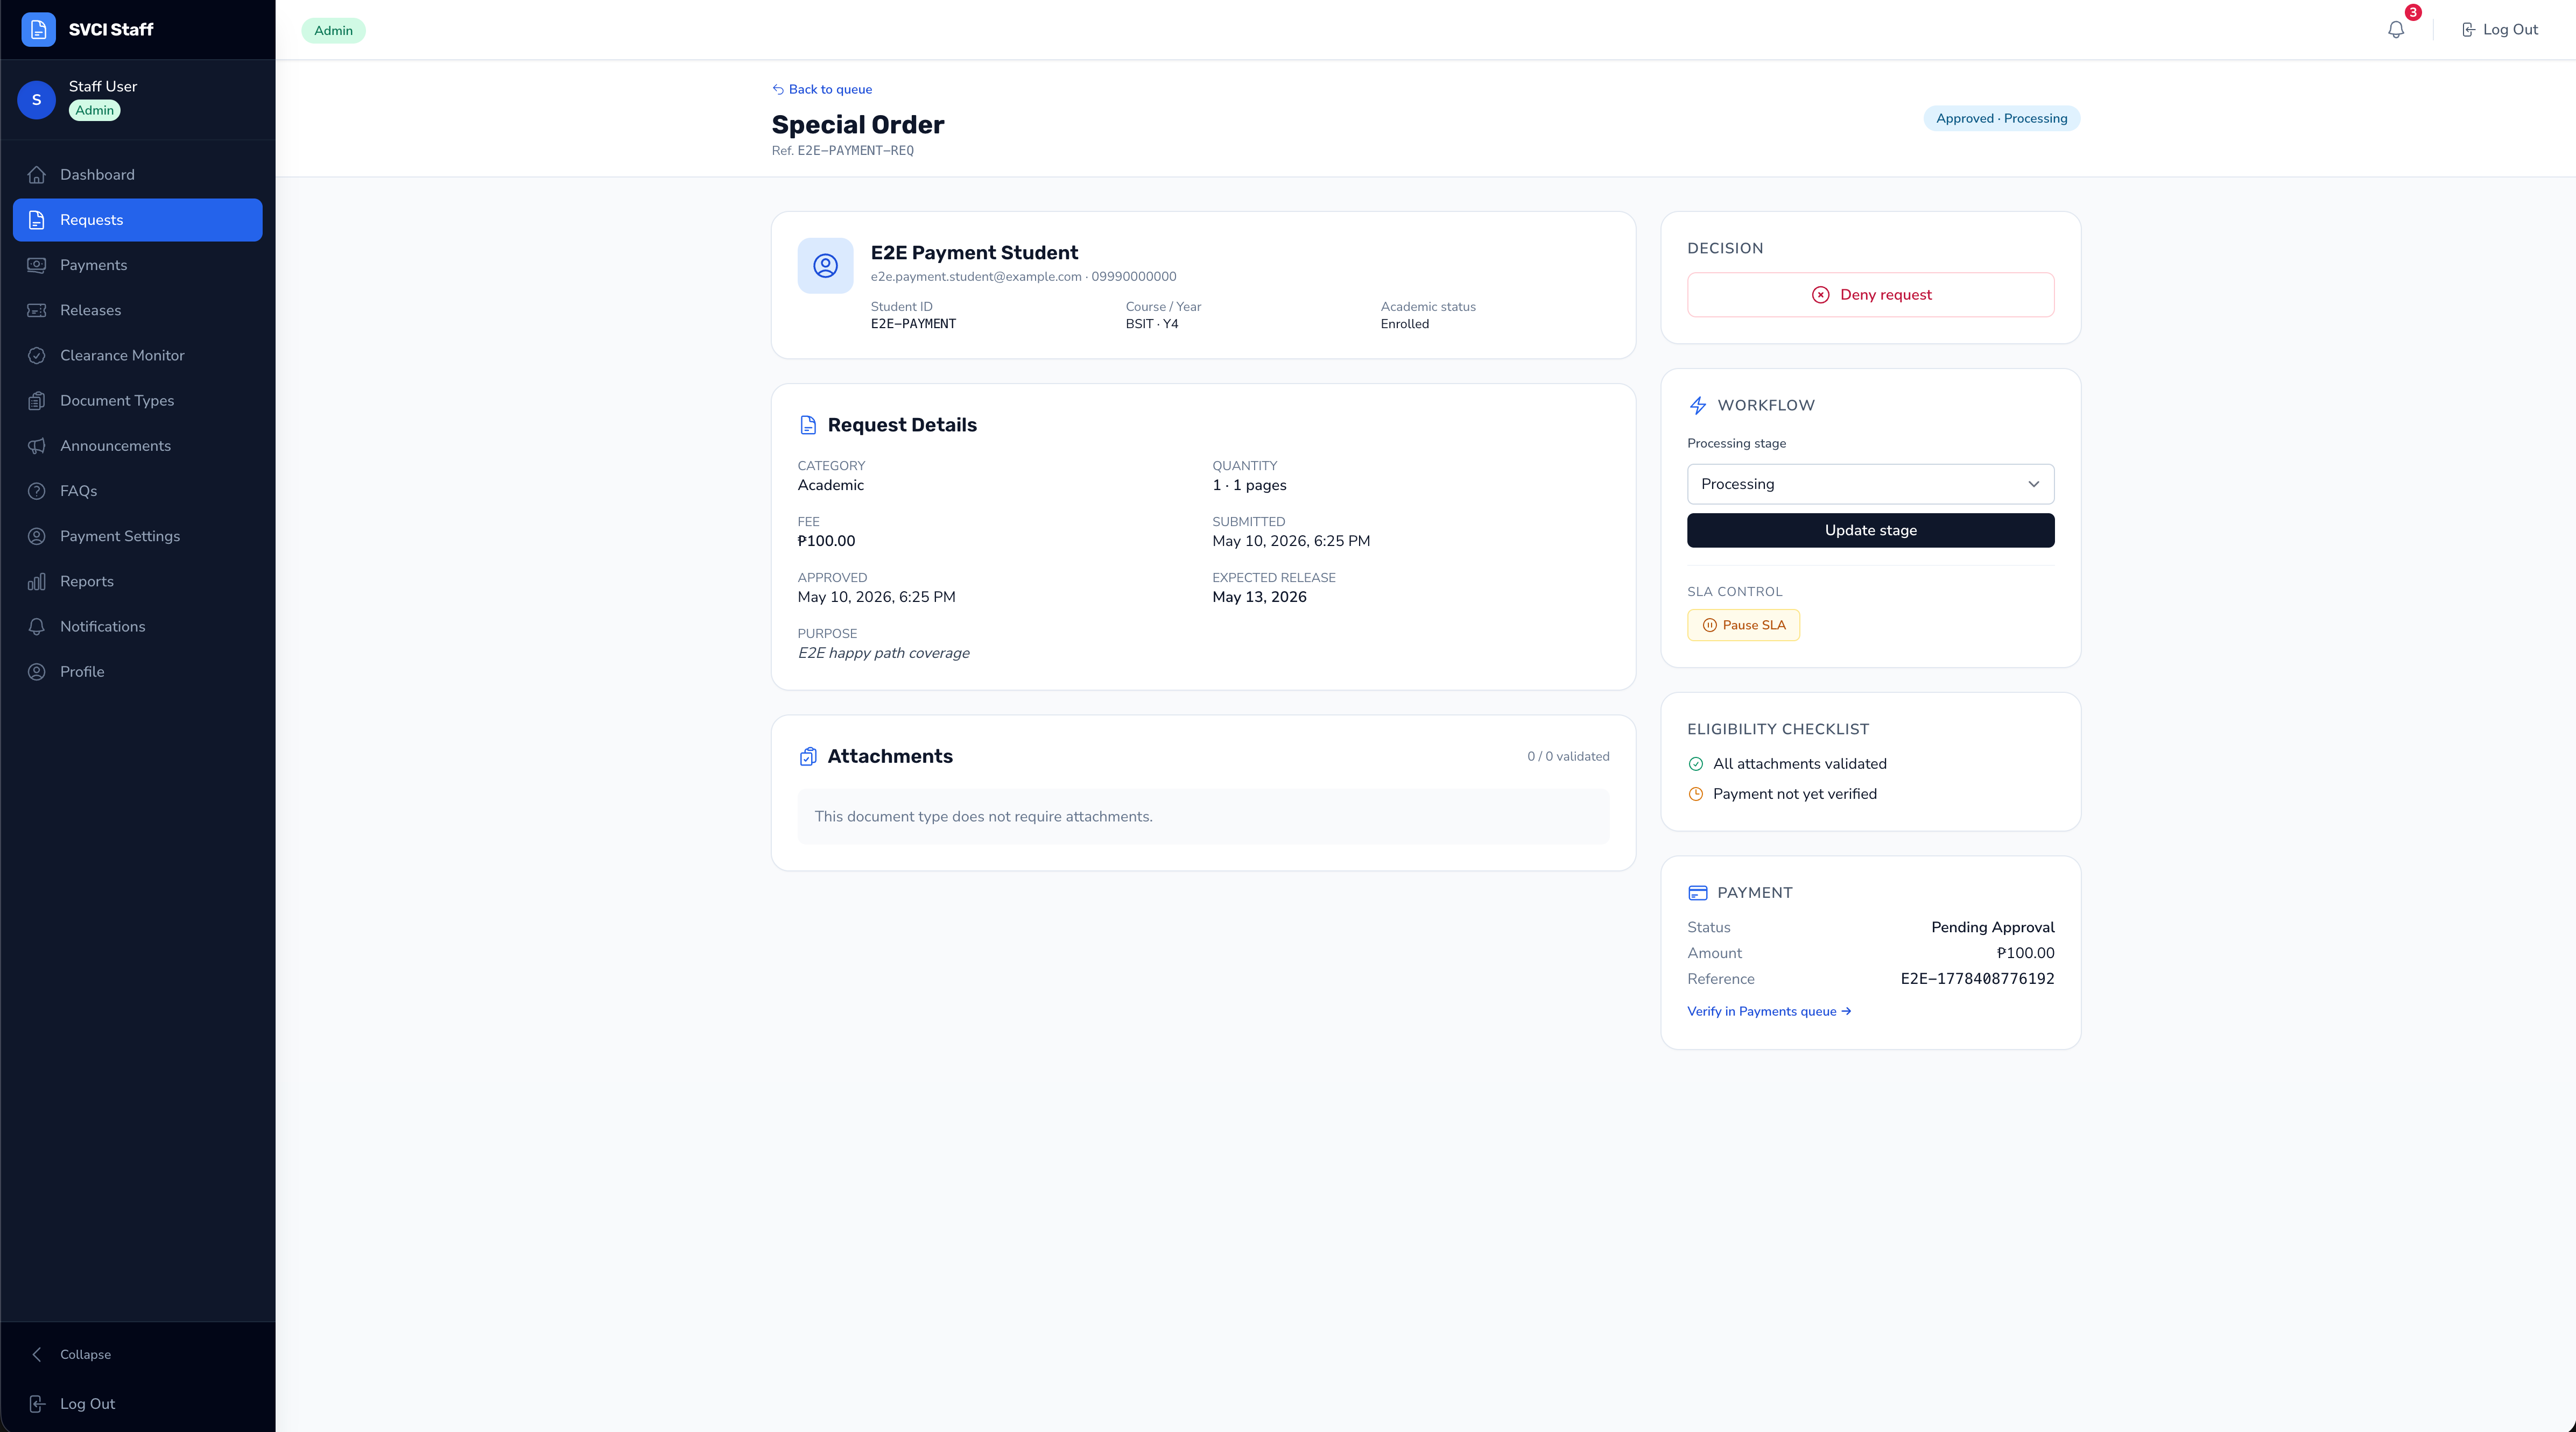
Task: Click the Clearance Monitor check icon
Action: (37, 356)
